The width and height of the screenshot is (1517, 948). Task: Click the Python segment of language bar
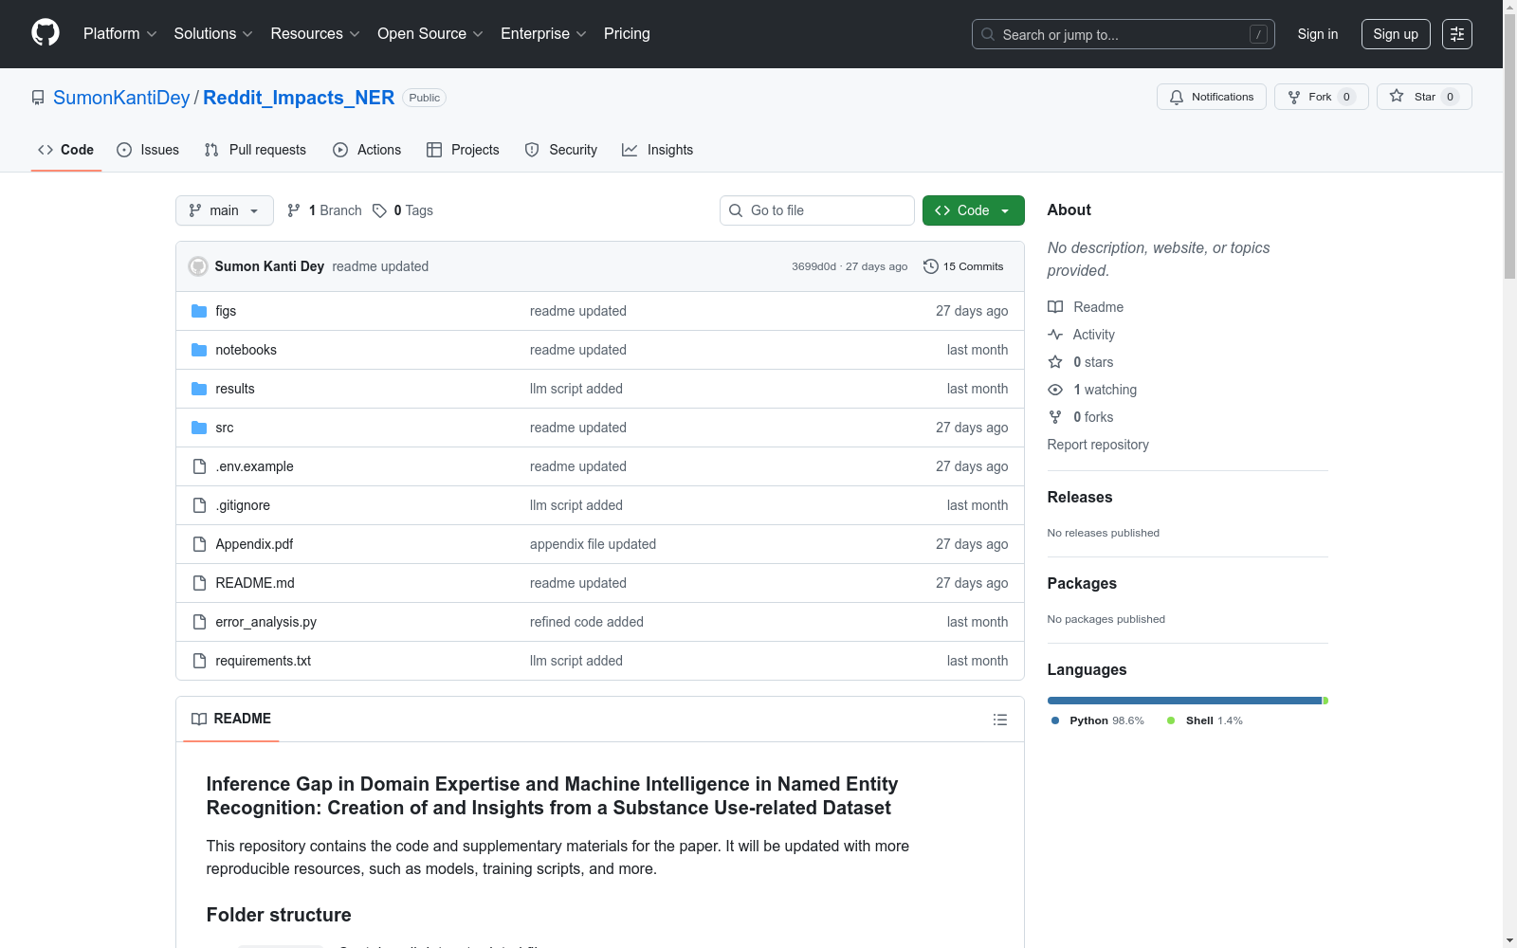tap(1184, 701)
